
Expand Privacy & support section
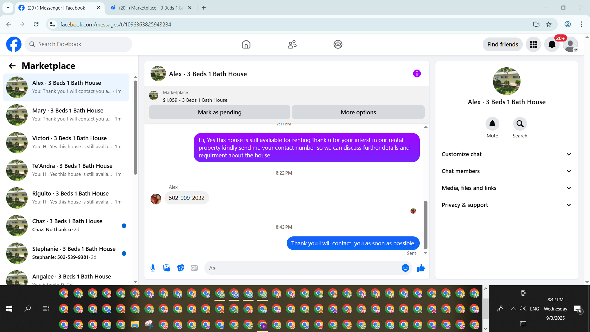(x=507, y=205)
